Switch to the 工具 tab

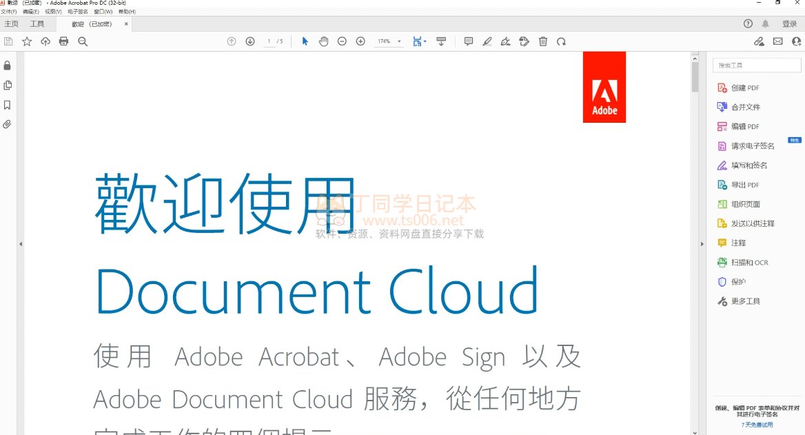[37, 24]
